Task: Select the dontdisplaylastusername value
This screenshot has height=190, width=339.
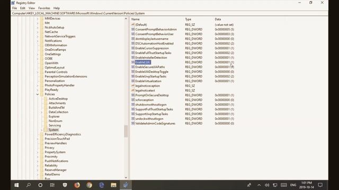Action: (152, 39)
